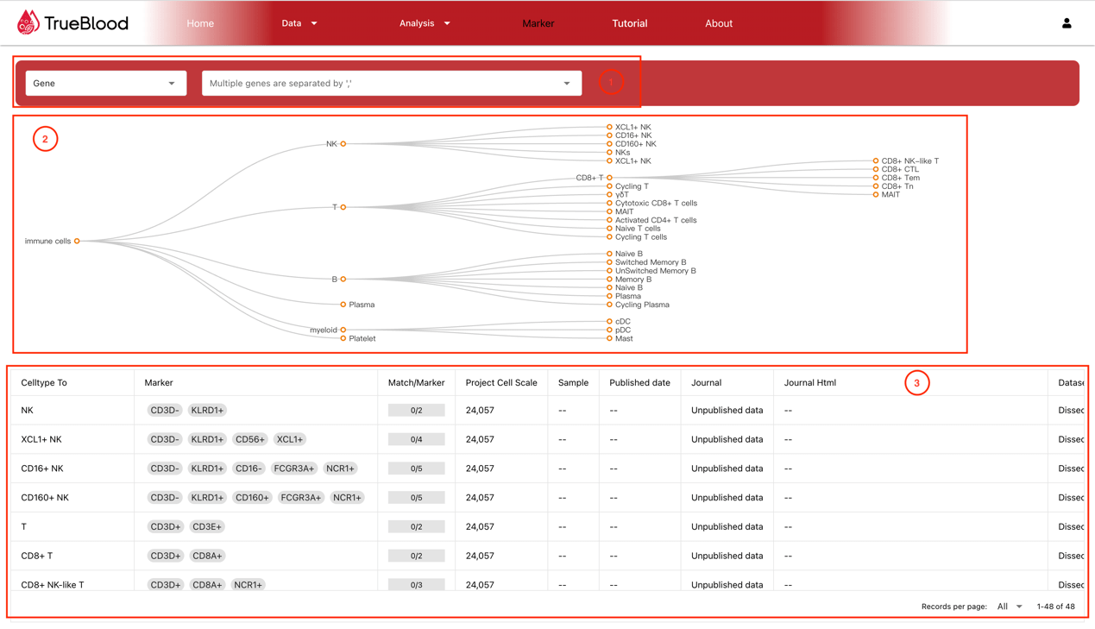The width and height of the screenshot is (1095, 629).
Task: Collapse the myeloid branch node
Action: click(x=343, y=330)
